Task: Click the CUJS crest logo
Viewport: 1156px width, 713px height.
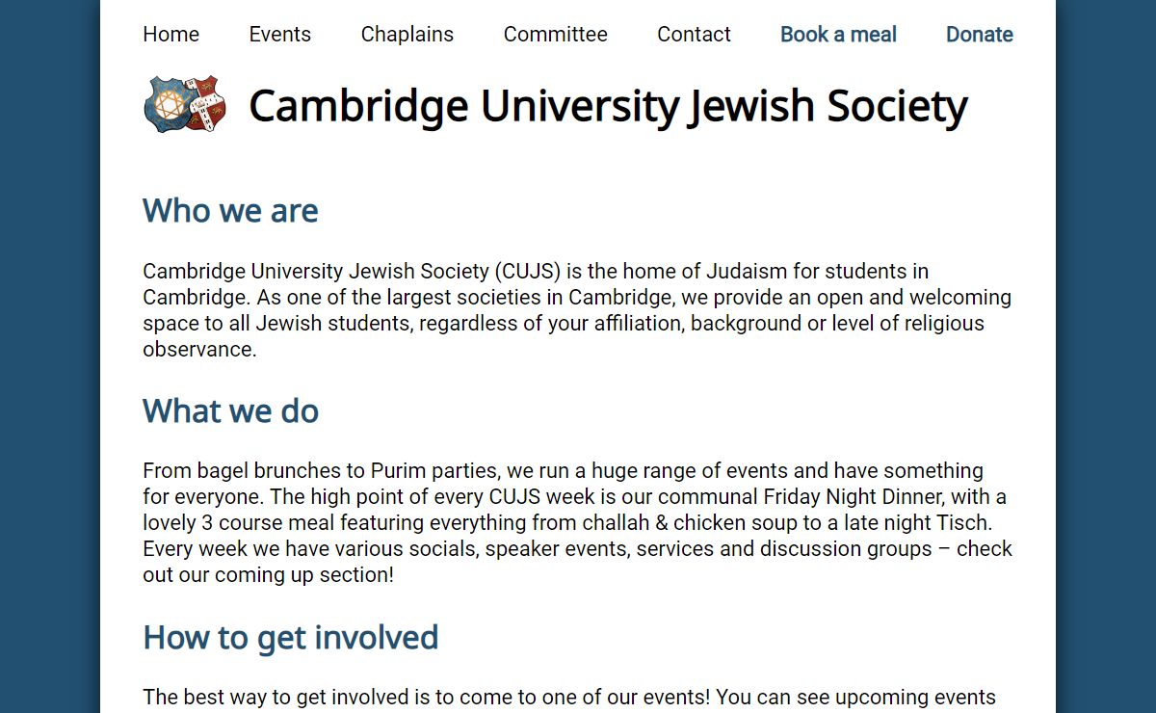Action: (185, 104)
